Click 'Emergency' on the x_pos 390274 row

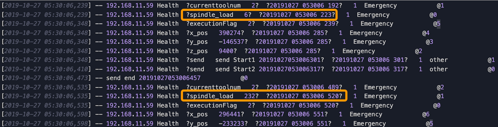(x=366, y=33)
